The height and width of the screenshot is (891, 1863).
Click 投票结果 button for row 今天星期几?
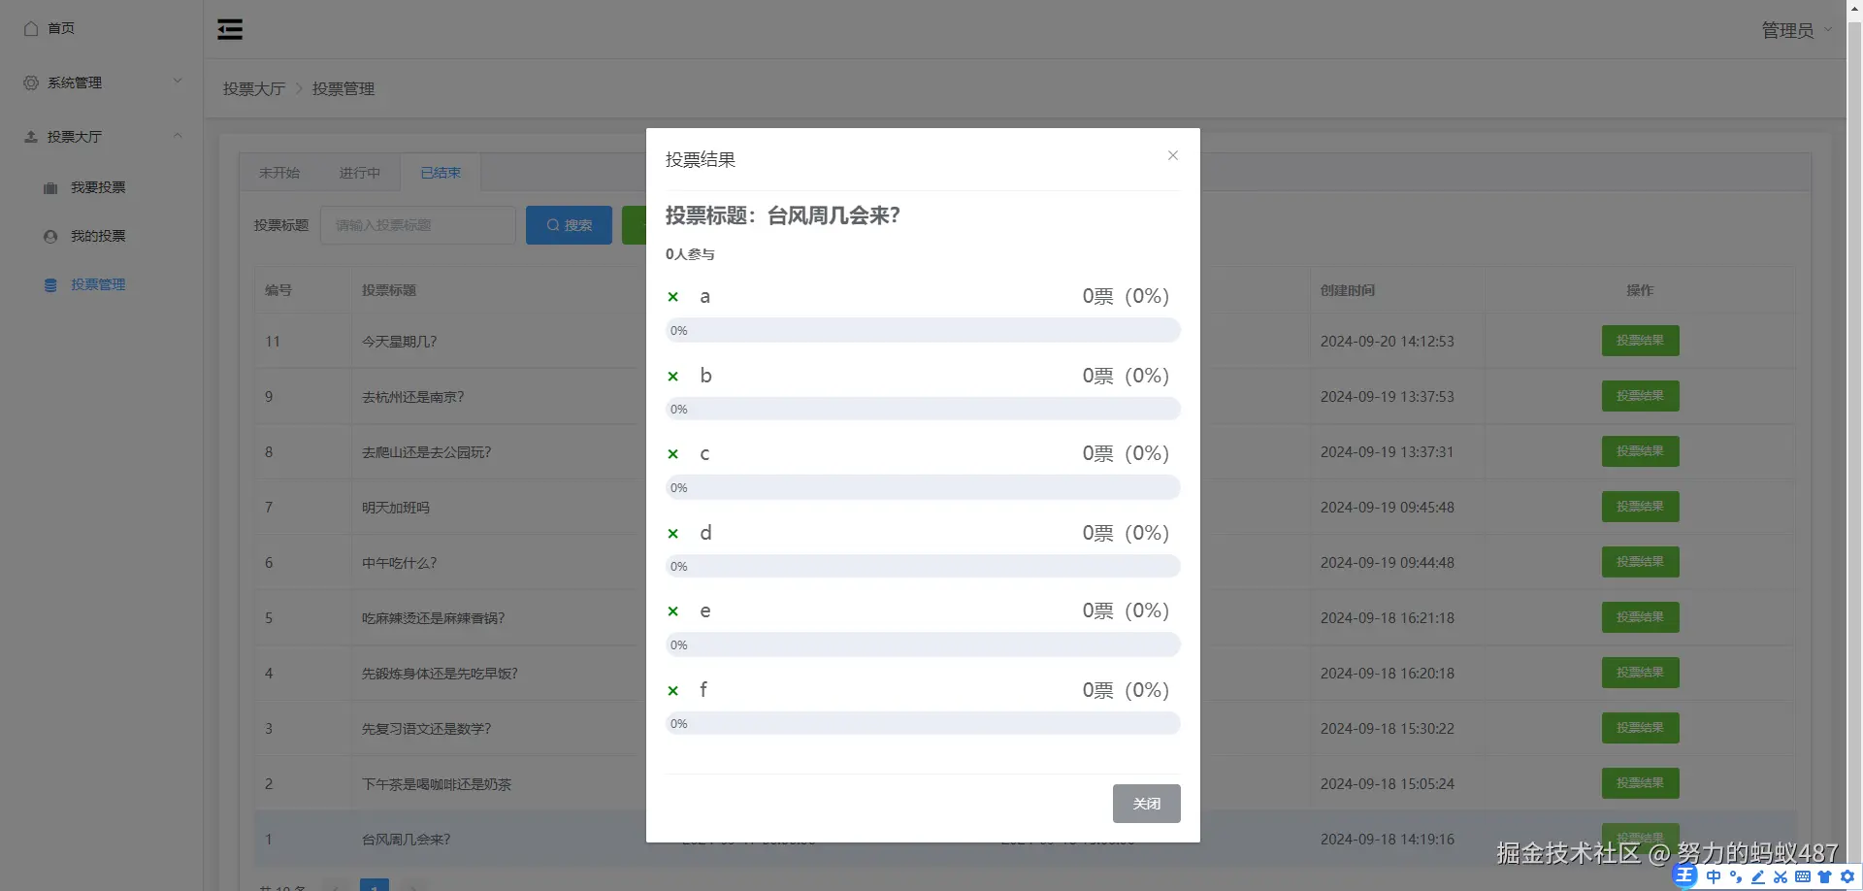pos(1640,341)
